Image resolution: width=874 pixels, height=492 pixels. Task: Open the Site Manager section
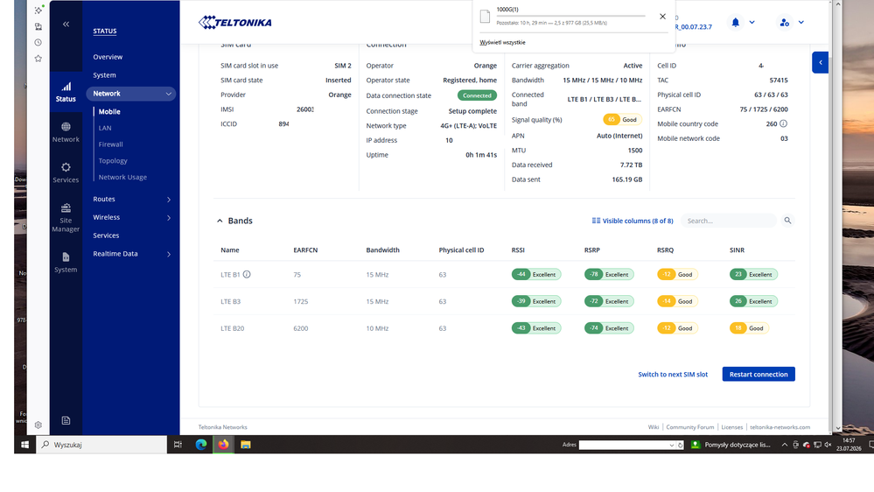pyautogui.click(x=66, y=218)
